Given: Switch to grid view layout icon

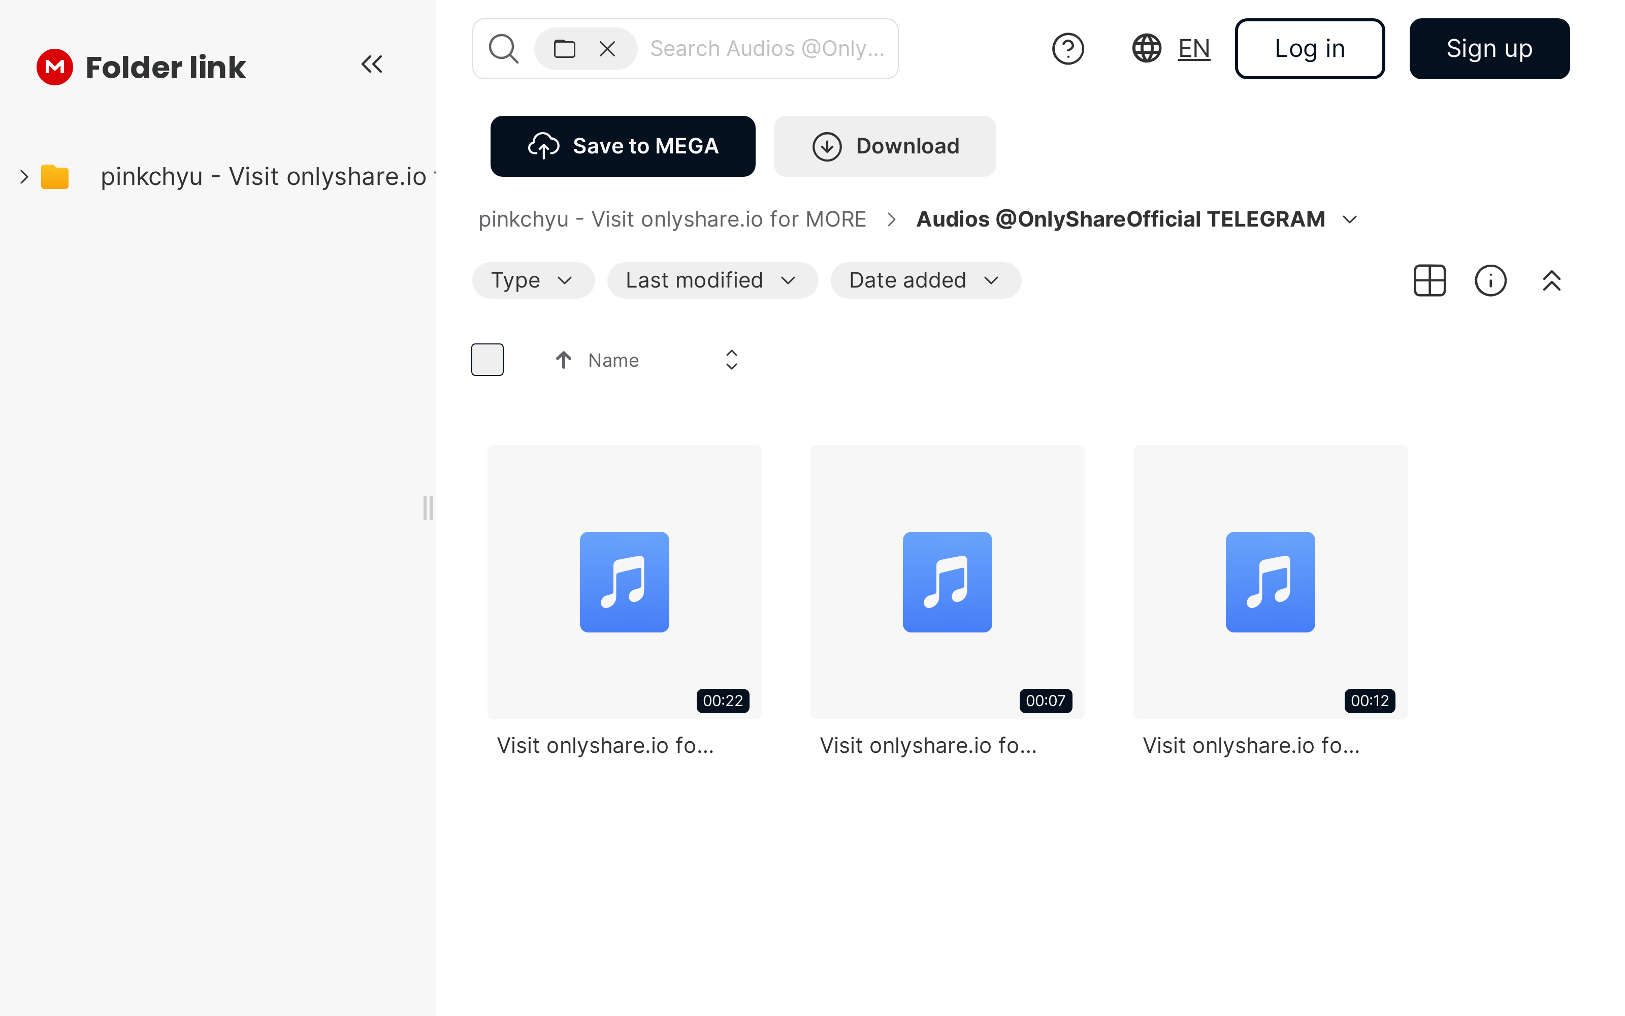Looking at the screenshot, I should click(x=1429, y=280).
